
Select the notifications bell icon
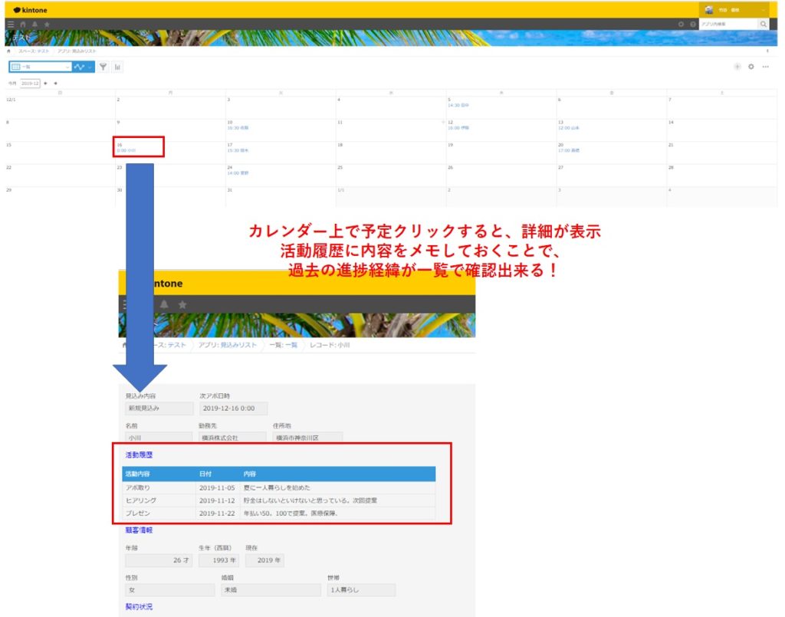[x=34, y=24]
